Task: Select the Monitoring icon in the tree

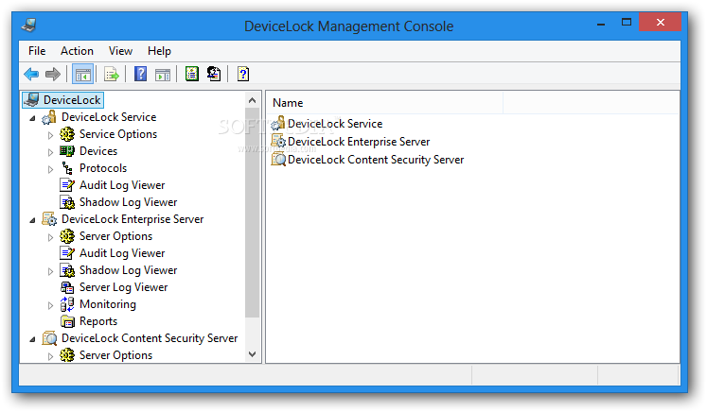Action: (67, 304)
